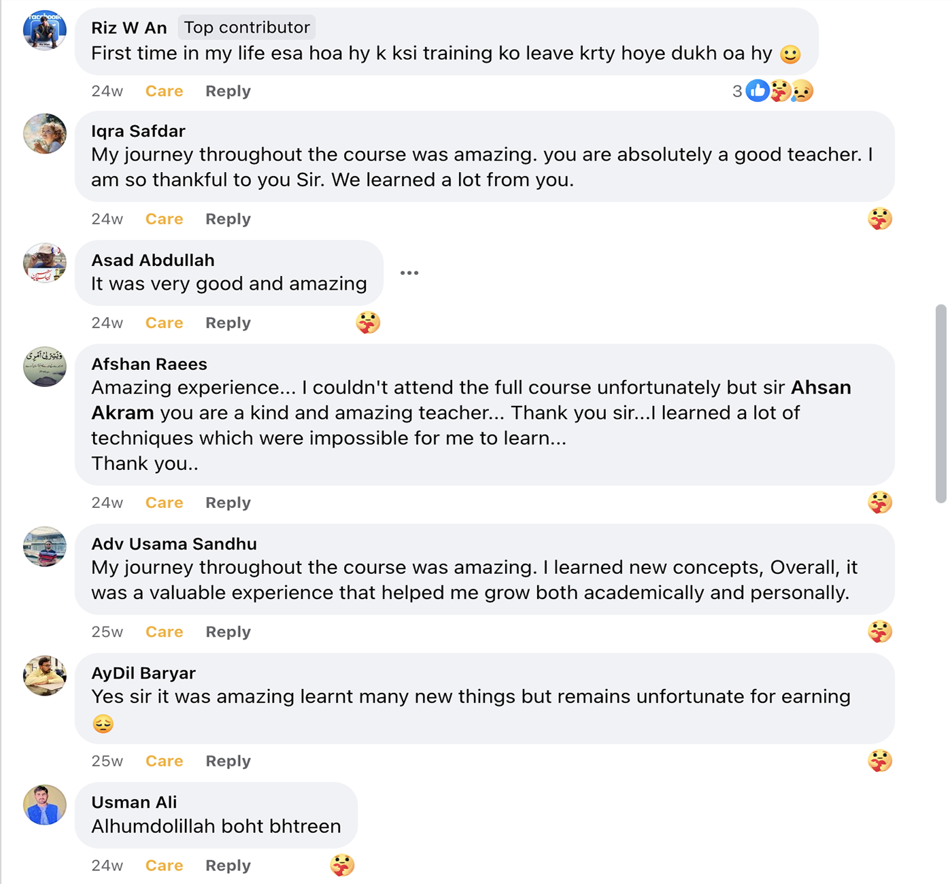Toggle Care on Iqra Safdar's comment

164,219
